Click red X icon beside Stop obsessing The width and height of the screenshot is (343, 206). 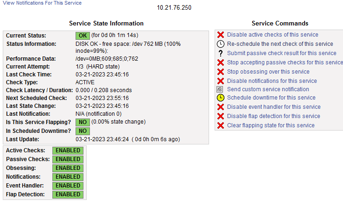coord(221,72)
